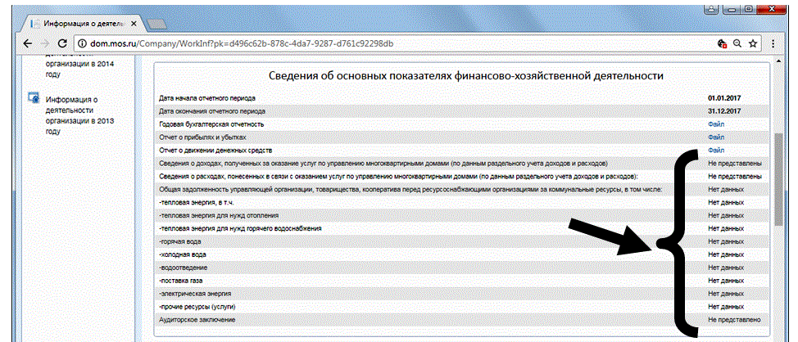Click the 'Нет данных' value for -электрическая энергия
This screenshot has width=798, height=342.
point(726,294)
